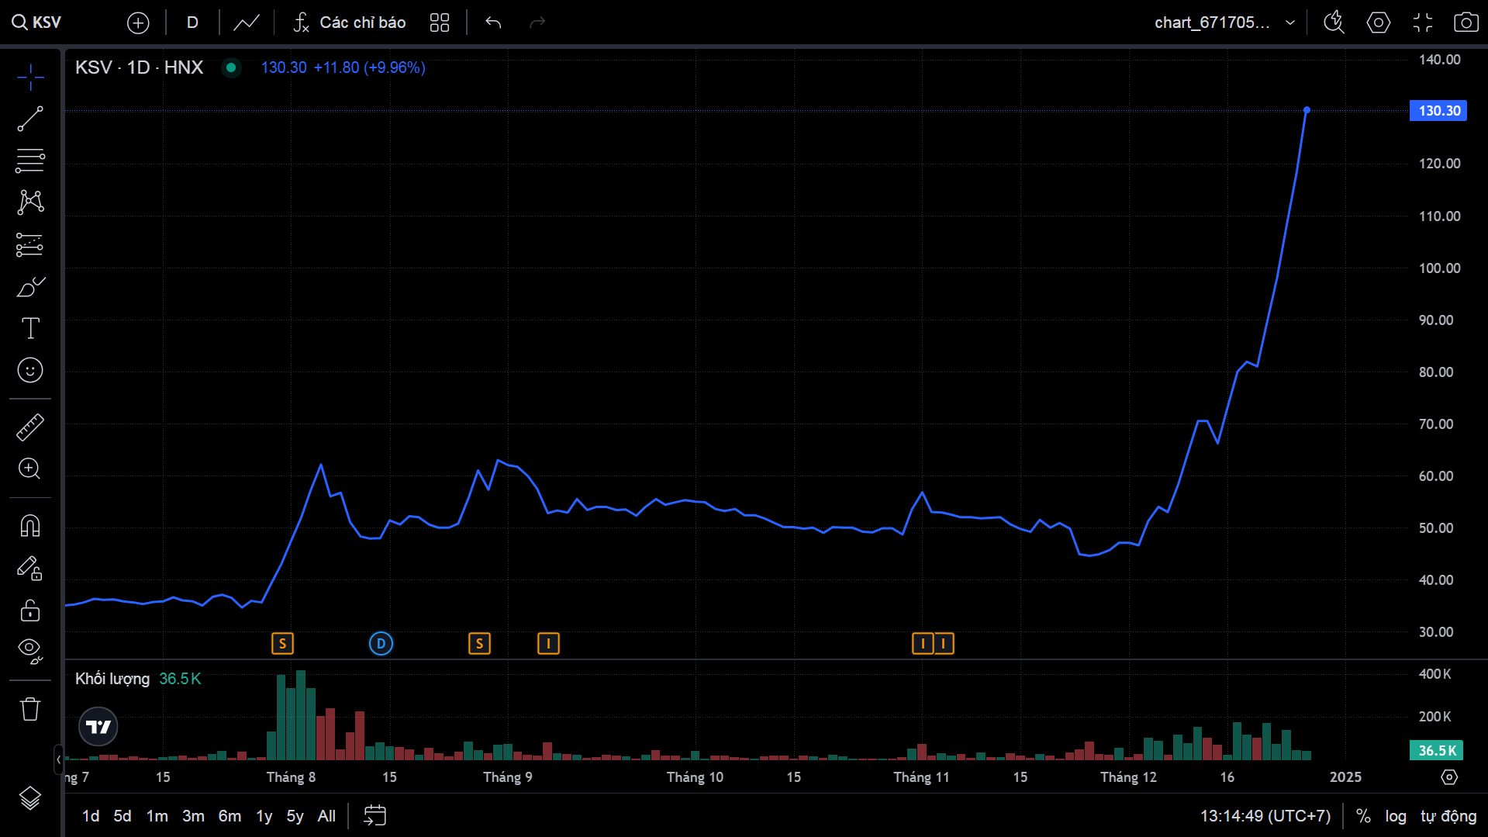Image resolution: width=1488 pixels, height=837 pixels.
Task: Open time axis settings gear icon
Action: click(x=1449, y=777)
